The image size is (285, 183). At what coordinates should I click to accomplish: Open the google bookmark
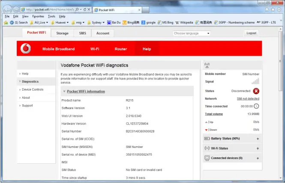pos(148,23)
